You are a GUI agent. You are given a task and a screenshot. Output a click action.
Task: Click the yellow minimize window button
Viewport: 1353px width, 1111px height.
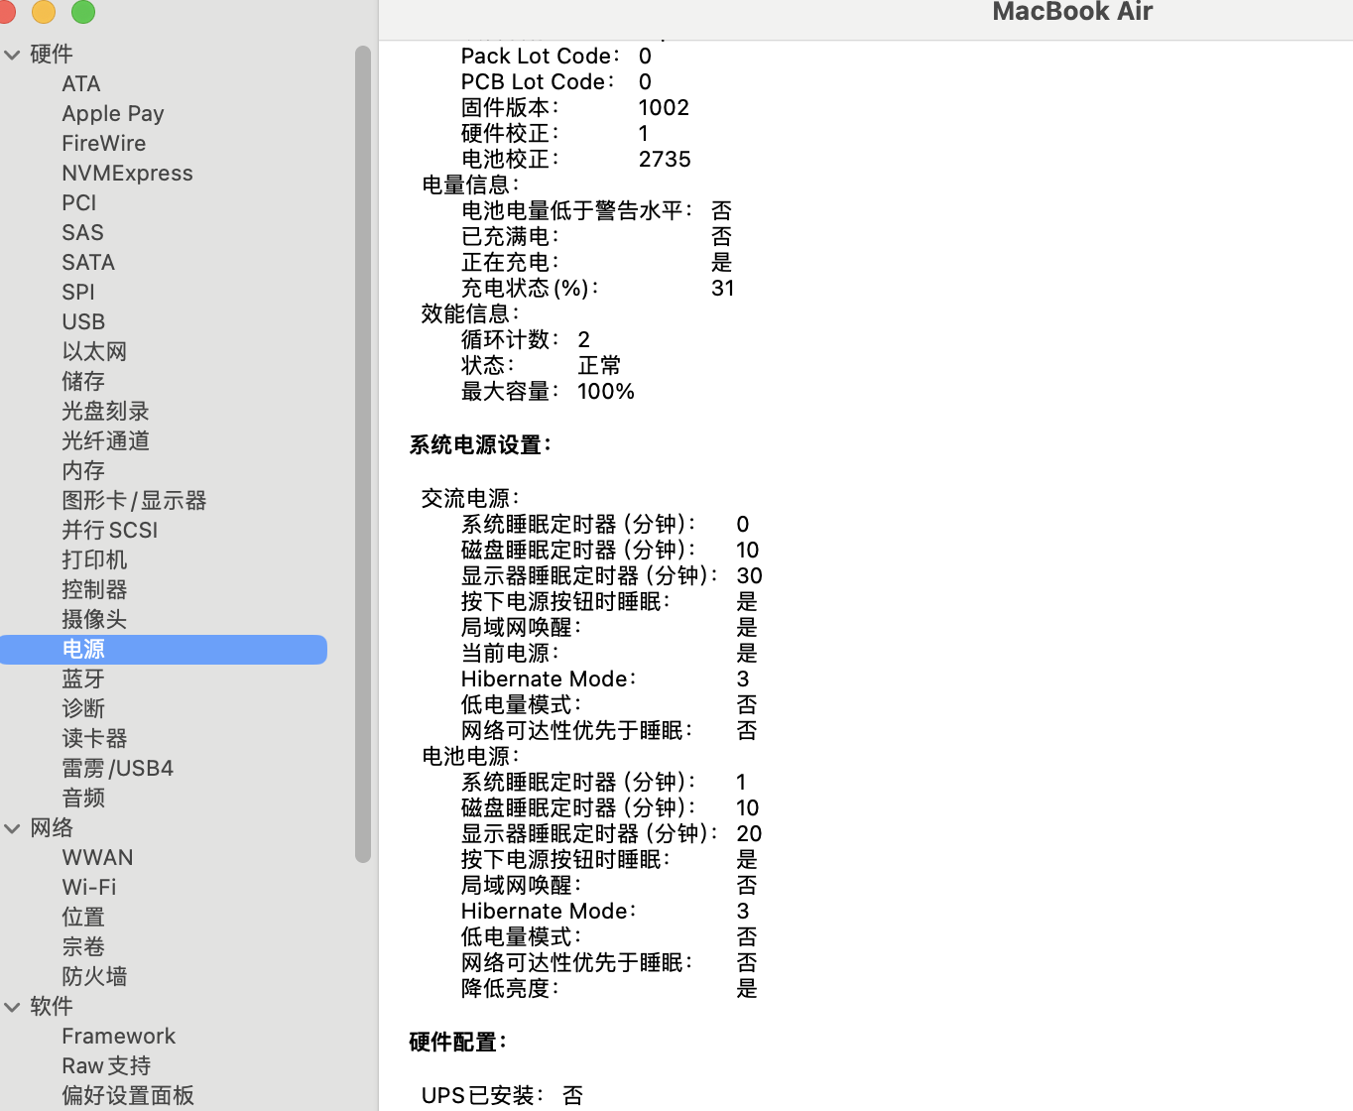[44, 11]
